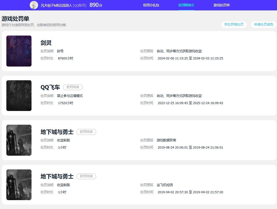Select the 剑灵 game title
The width and height of the screenshot is (277, 209).
point(46,43)
